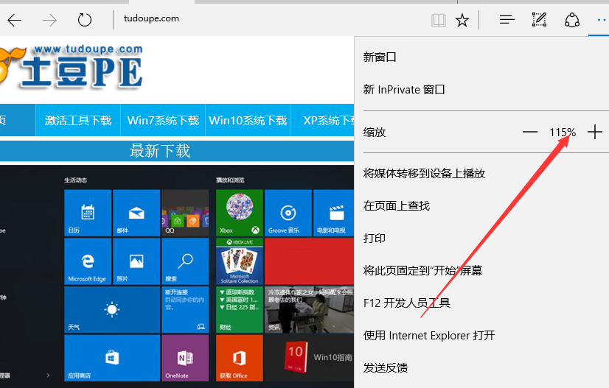The height and width of the screenshot is (388, 609).
Task: Open 新 InPrivate 窗口
Action: 404,90
